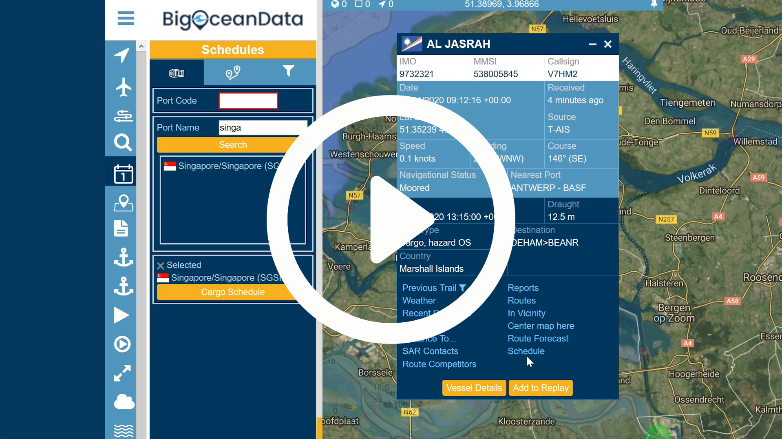Open the vessel Schedule link
782x439 pixels.
click(x=526, y=351)
